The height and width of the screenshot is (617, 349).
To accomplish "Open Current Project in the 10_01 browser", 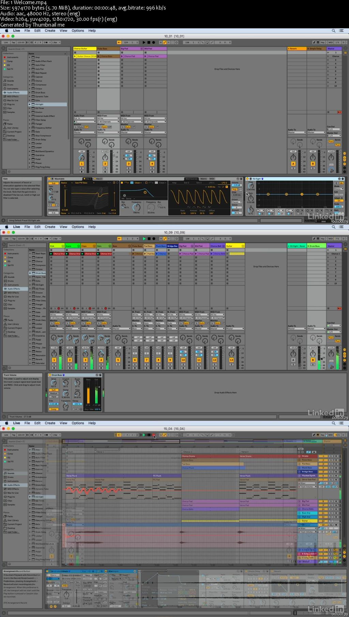I will pos(14,132).
